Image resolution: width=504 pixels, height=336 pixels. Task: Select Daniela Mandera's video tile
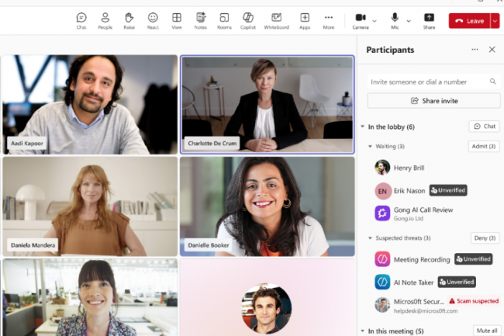click(x=90, y=206)
